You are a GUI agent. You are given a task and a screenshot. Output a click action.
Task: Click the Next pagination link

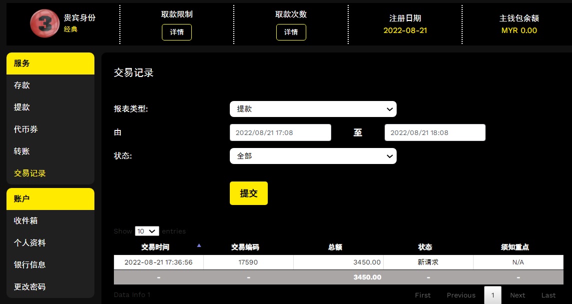(518, 295)
